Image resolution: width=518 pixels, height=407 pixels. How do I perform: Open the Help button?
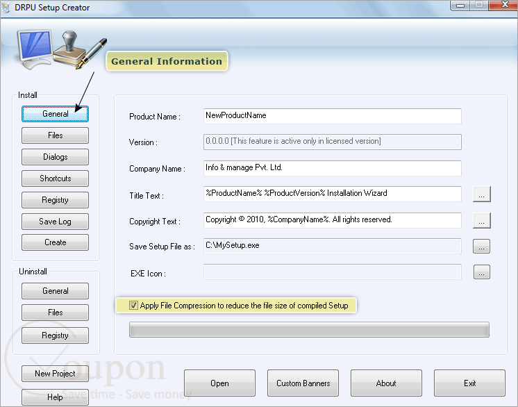click(x=55, y=397)
